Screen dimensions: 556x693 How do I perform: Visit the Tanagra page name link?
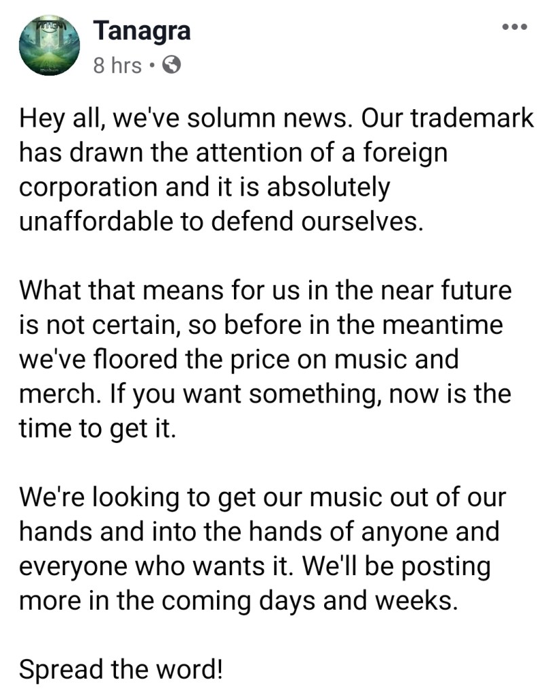(142, 30)
